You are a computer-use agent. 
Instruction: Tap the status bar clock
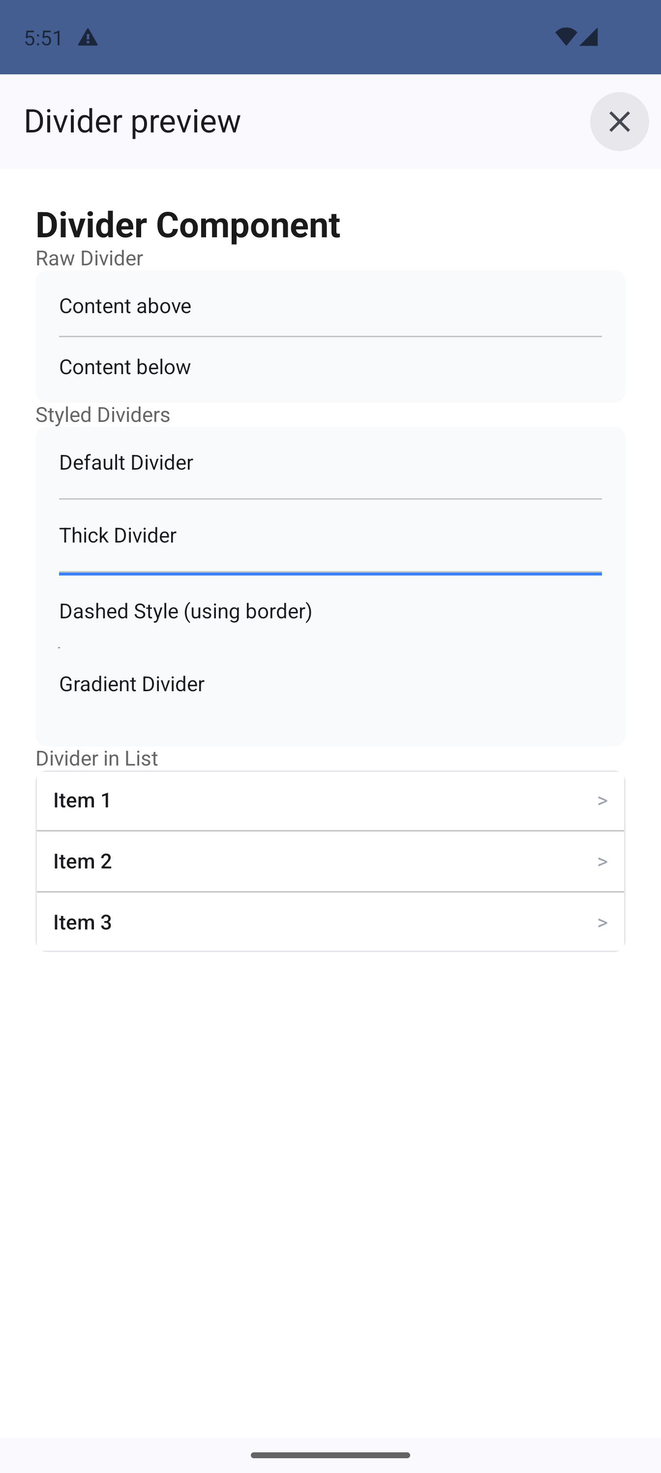[43, 38]
